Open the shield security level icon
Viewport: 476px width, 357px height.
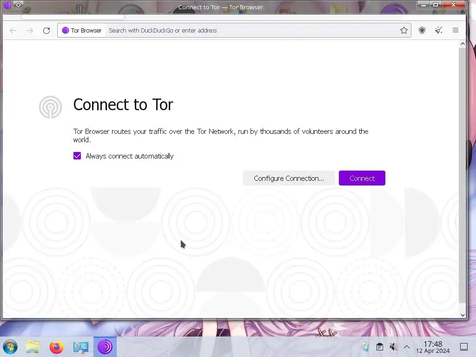tap(422, 30)
